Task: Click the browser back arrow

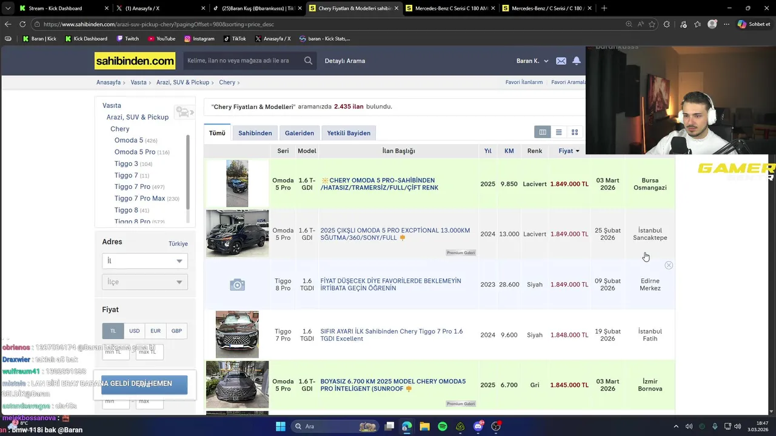Action: (7, 24)
